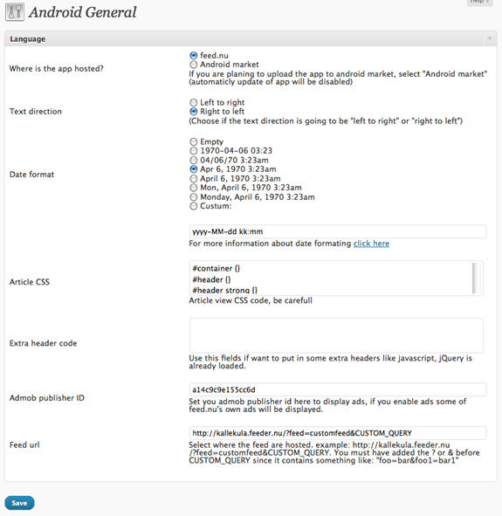Click the Save button

click(x=19, y=503)
